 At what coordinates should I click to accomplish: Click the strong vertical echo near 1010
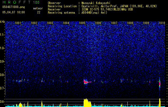point(160,83)
